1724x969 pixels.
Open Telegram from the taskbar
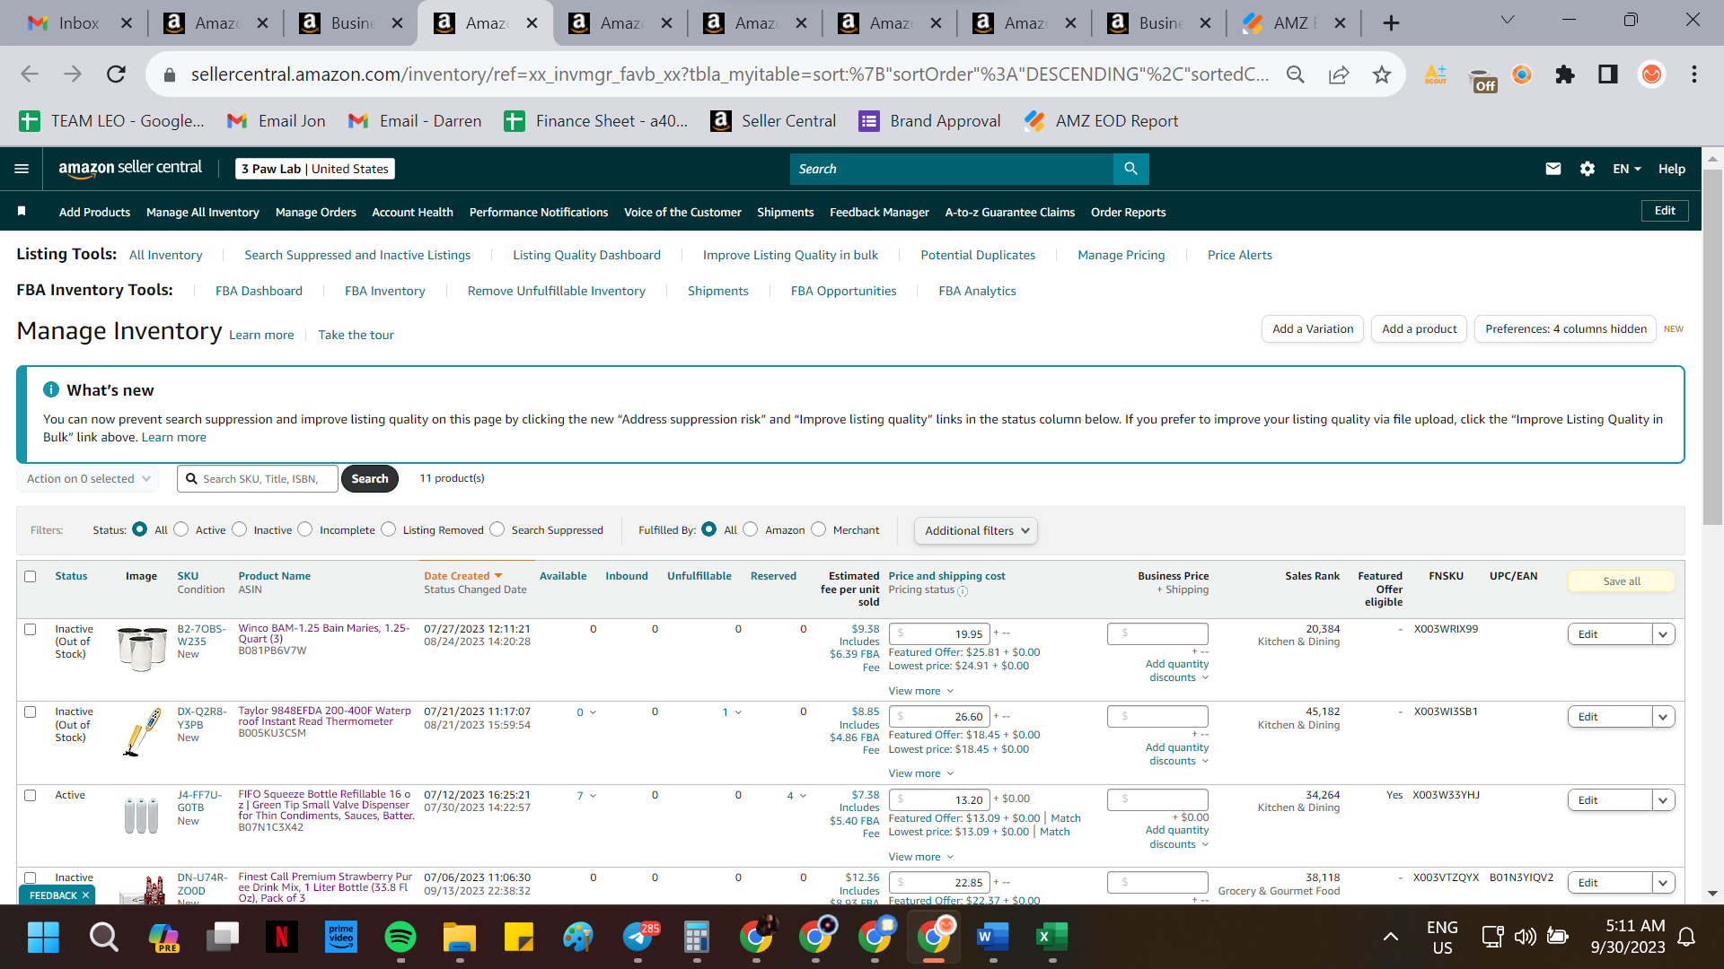[x=638, y=937]
